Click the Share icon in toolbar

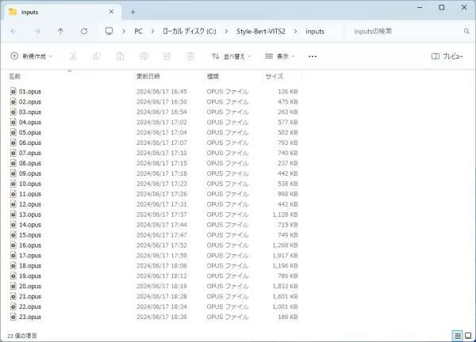[x=167, y=56]
